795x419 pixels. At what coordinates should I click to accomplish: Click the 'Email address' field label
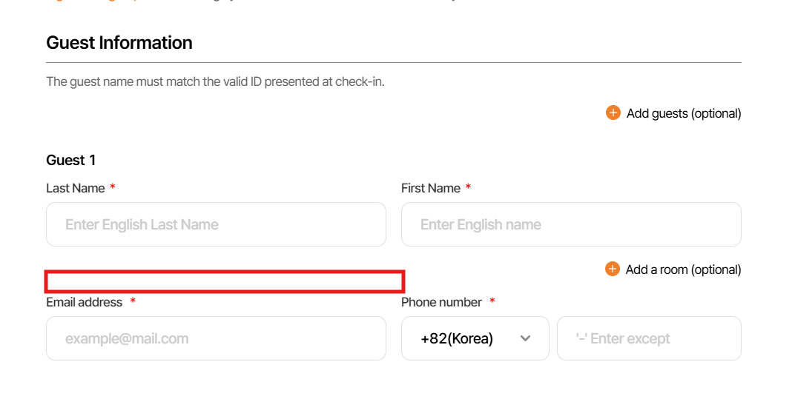[84, 302]
